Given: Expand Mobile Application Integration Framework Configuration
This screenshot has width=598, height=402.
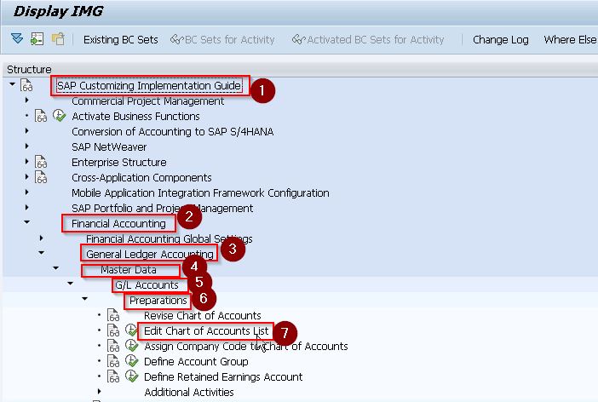Looking at the screenshot, I should 26,192.
